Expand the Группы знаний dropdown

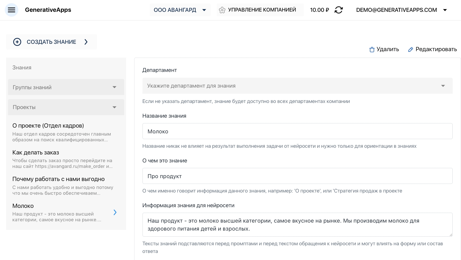[66, 87]
